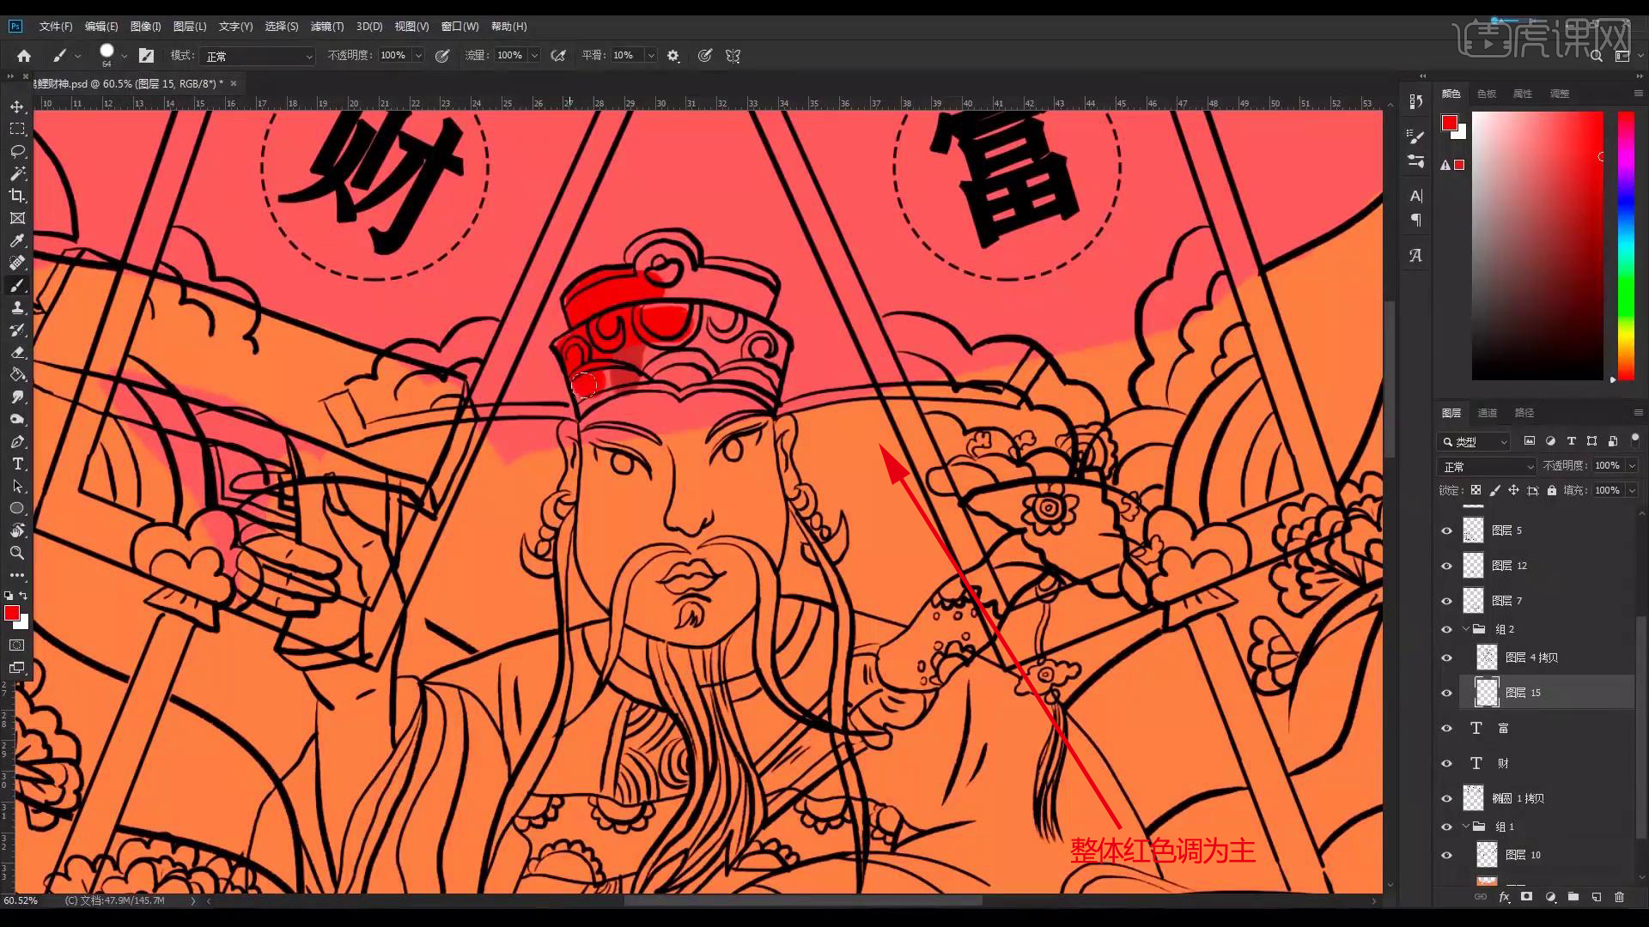The image size is (1649, 927).
Task: Select the Path Selection tool
Action: [17, 486]
